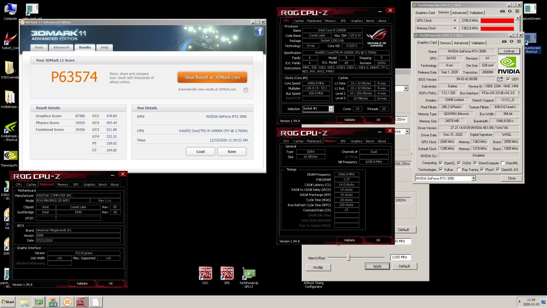
Task: Toggle Ray Tracing checkbox in GPU-Z
Action: pyautogui.click(x=459, y=170)
